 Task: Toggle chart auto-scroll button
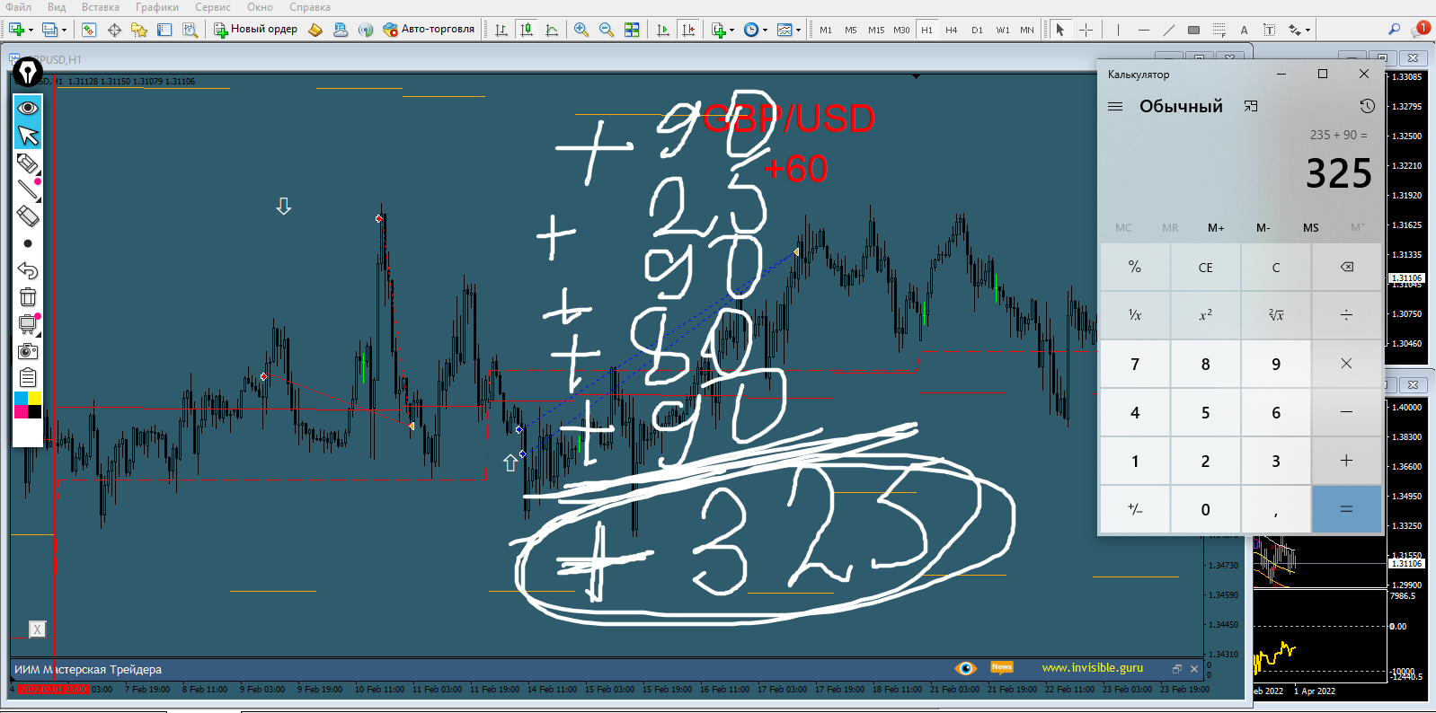pyautogui.click(x=663, y=30)
